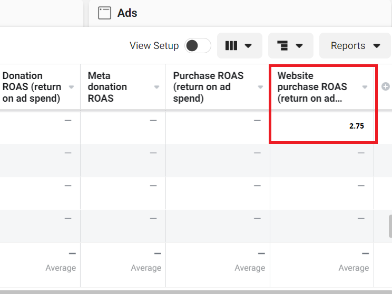The image size is (392, 294).
Task: Sort by Purchase ROAS column header
Action: coord(208,87)
